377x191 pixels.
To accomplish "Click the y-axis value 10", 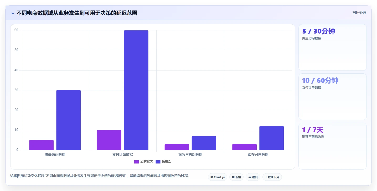I will [16, 130].
